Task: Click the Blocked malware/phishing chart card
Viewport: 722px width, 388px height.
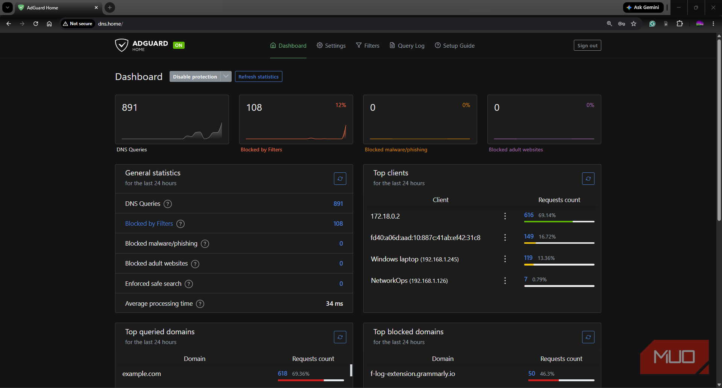Action: (x=420, y=119)
